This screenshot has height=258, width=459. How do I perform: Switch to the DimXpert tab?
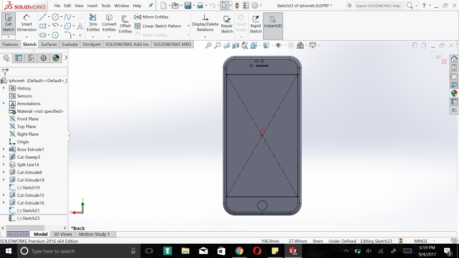tap(91, 44)
